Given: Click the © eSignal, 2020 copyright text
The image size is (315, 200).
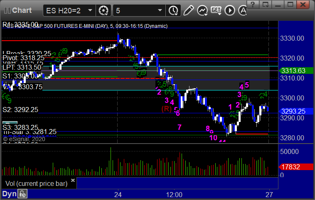Looking at the screenshot, I should point(24,139).
